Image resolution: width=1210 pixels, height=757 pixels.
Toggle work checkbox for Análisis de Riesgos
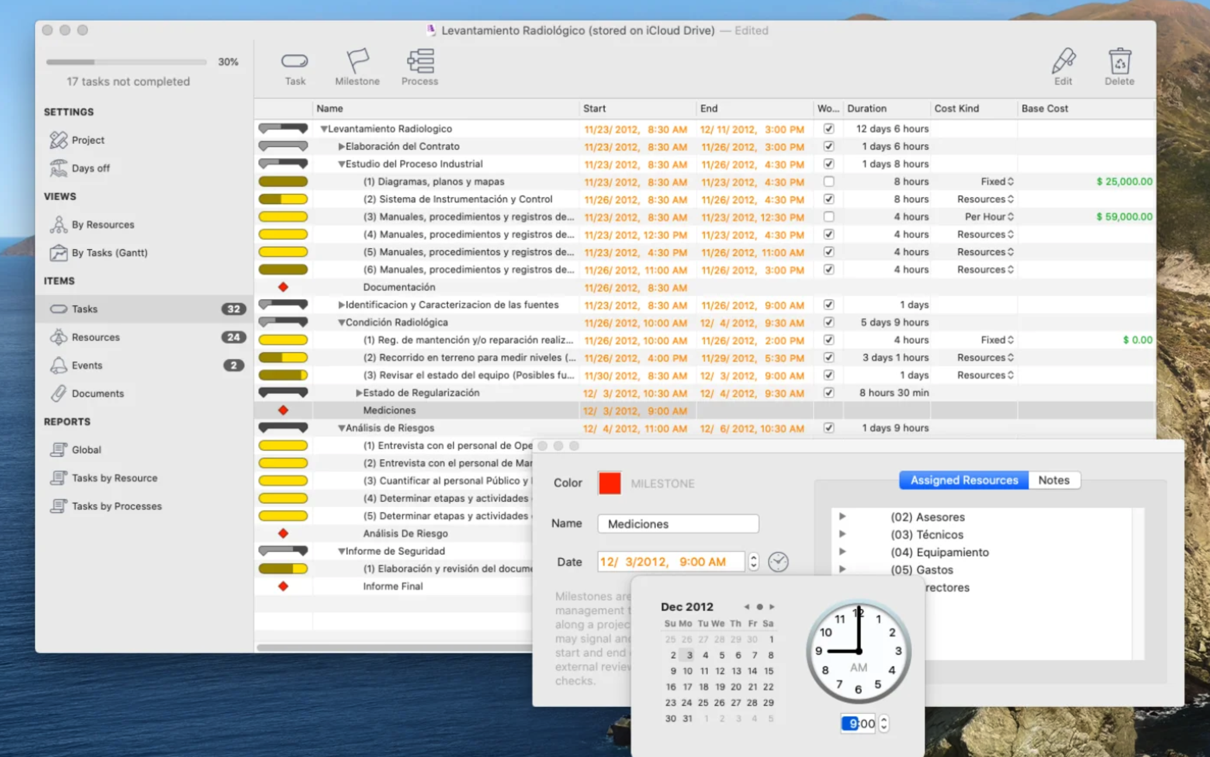[828, 428]
